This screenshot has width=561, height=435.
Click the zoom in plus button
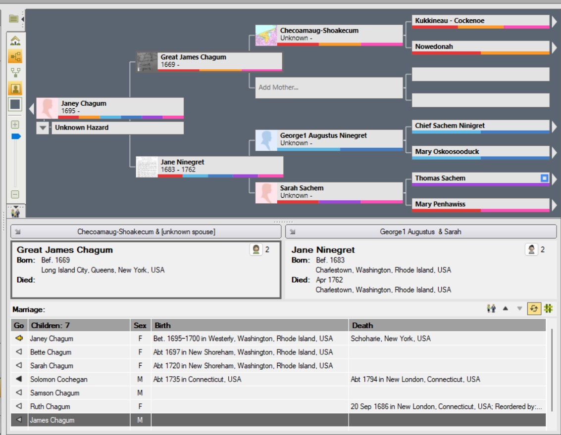15,125
